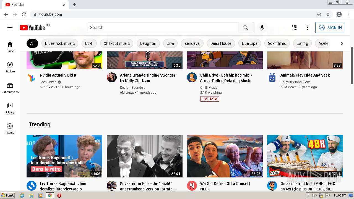The image size is (354, 199).
Task: Click the page vertical scrollbar
Action: [x=352, y=66]
